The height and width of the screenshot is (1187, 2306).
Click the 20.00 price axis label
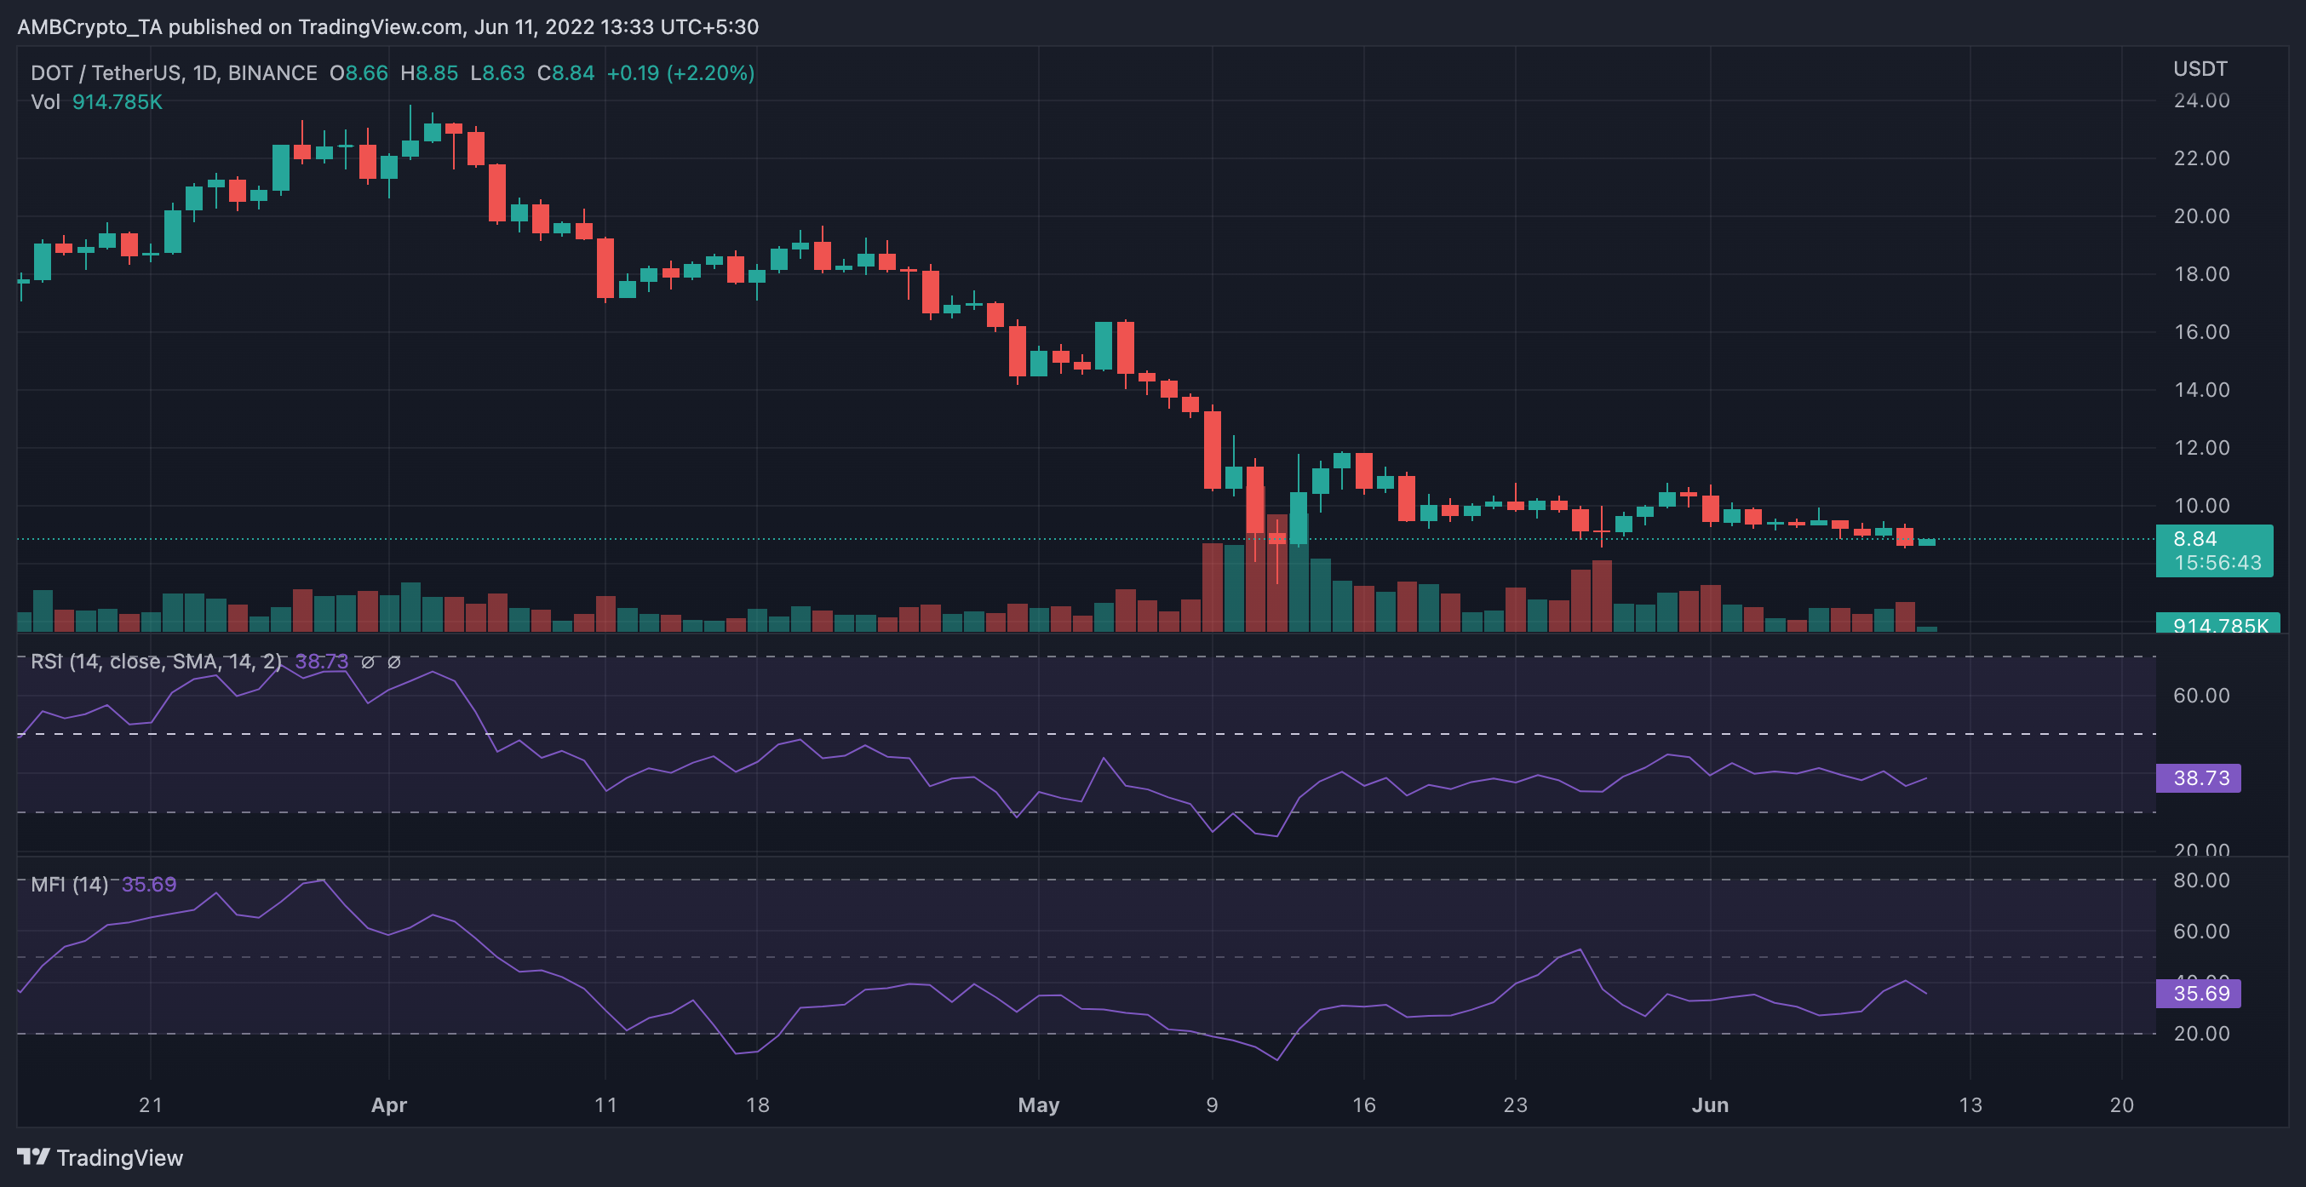click(2201, 215)
